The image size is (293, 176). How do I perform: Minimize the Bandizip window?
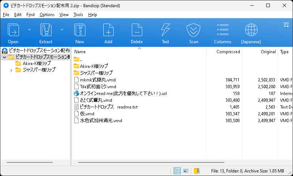252,5
